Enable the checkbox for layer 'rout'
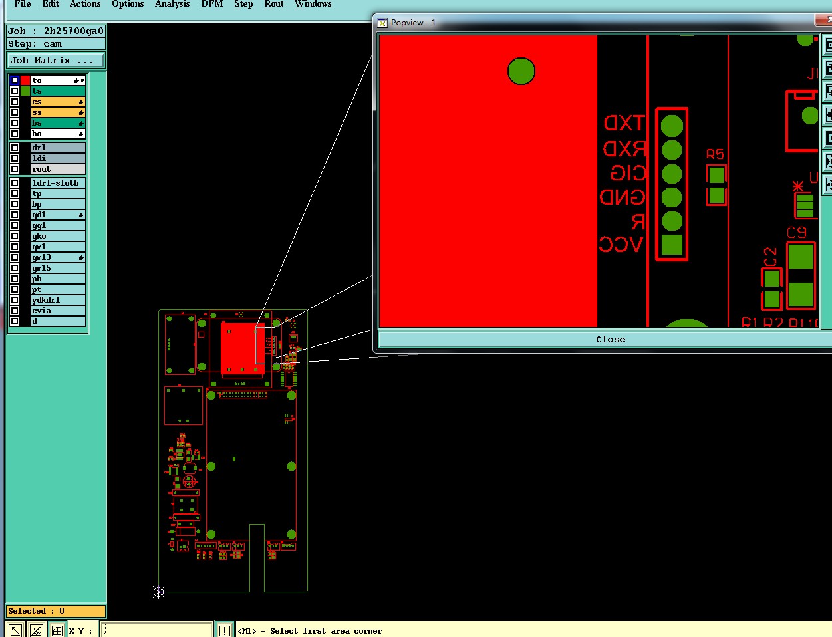 pos(15,169)
